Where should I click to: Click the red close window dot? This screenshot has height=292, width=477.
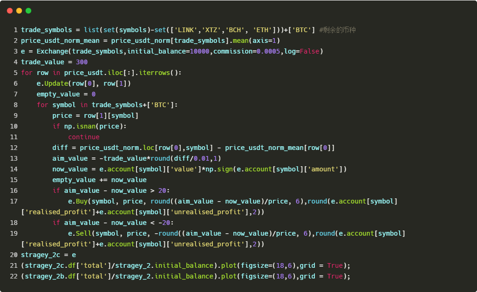[x=10, y=11]
